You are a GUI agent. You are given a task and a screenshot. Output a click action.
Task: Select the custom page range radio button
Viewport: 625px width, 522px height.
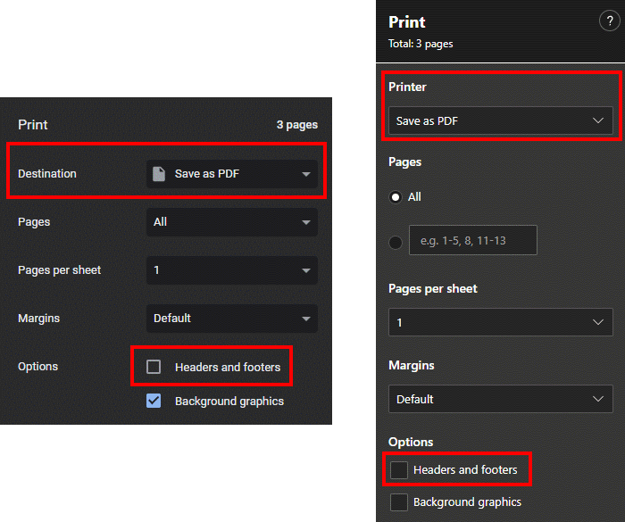(396, 241)
